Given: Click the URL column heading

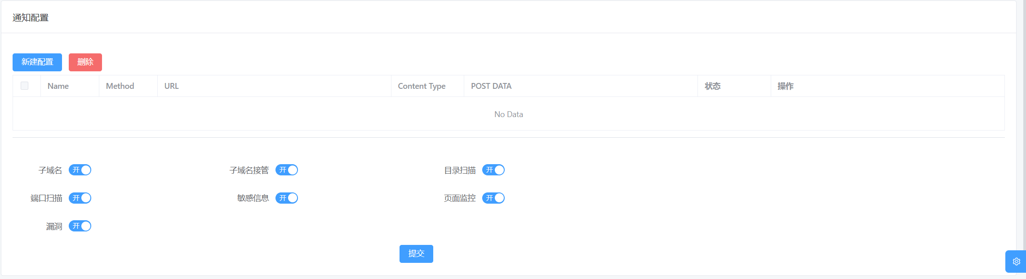Looking at the screenshot, I should (171, 86).
